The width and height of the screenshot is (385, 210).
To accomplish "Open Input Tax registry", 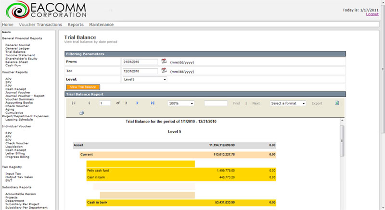I will (x=13, y=174).
